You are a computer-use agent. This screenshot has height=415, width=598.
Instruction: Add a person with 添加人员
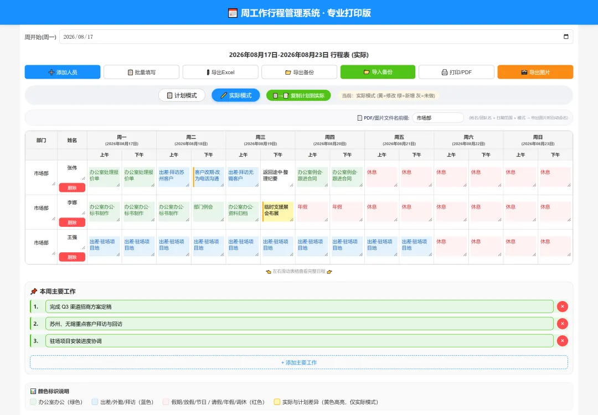[x=63, y=72]
